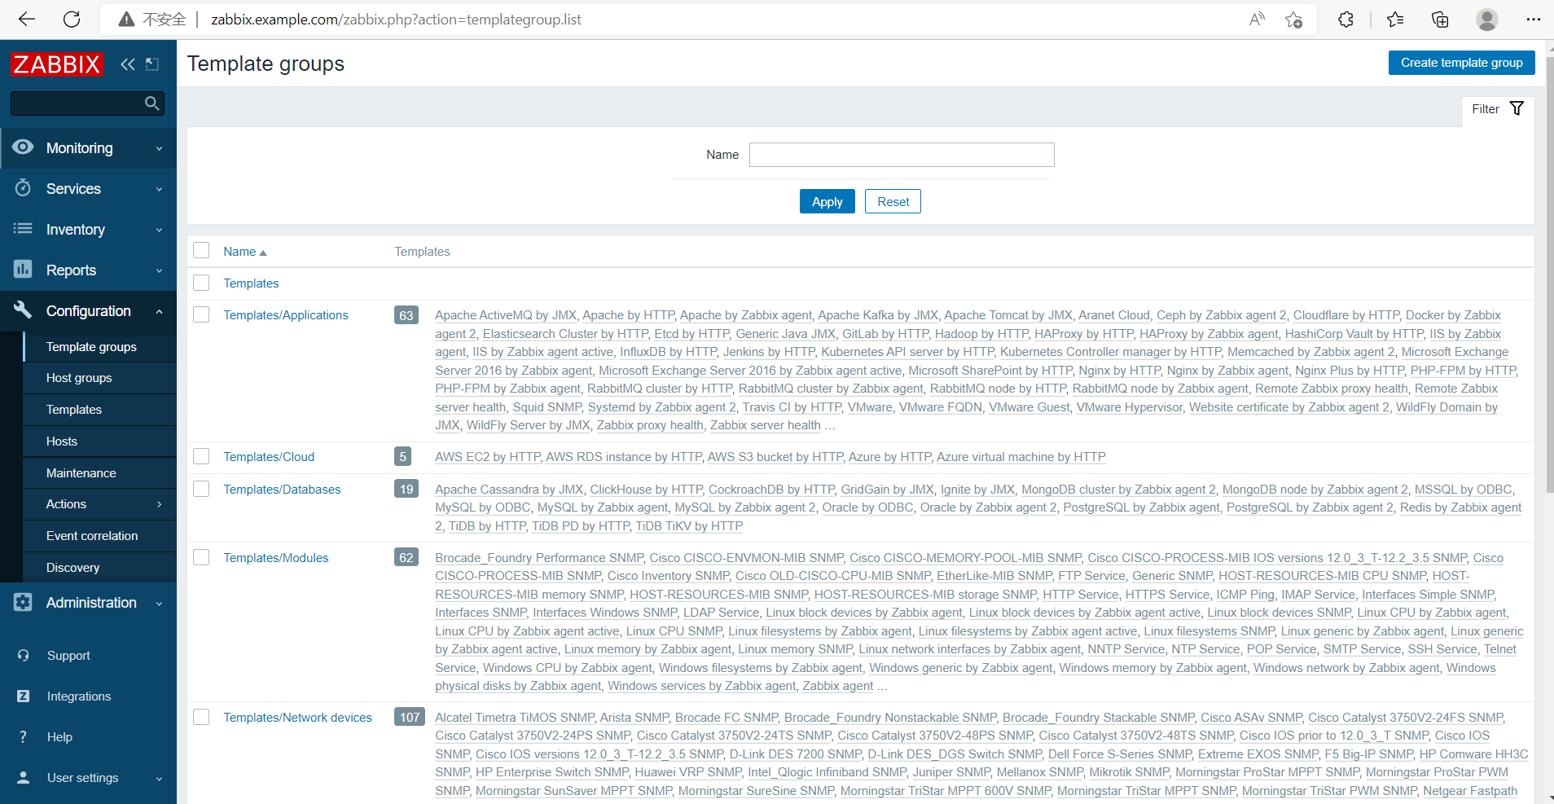This screenshot has height=804, width=1554.
Task: Open Discovery in the Configuration menu
Action: pyautogui.click(x=73, y=568)
